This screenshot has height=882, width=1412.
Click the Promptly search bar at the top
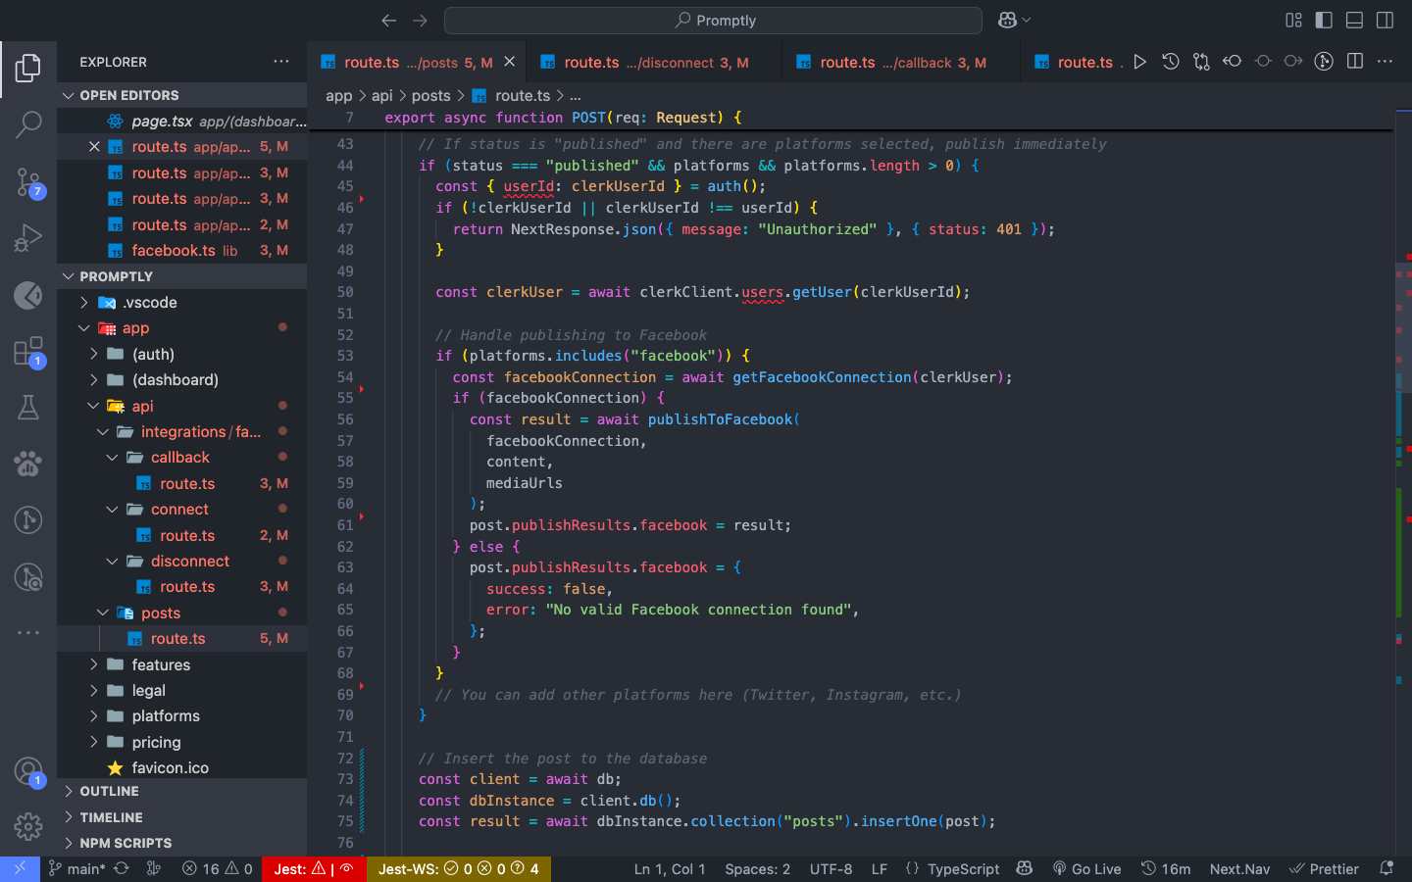pos(713,20)
